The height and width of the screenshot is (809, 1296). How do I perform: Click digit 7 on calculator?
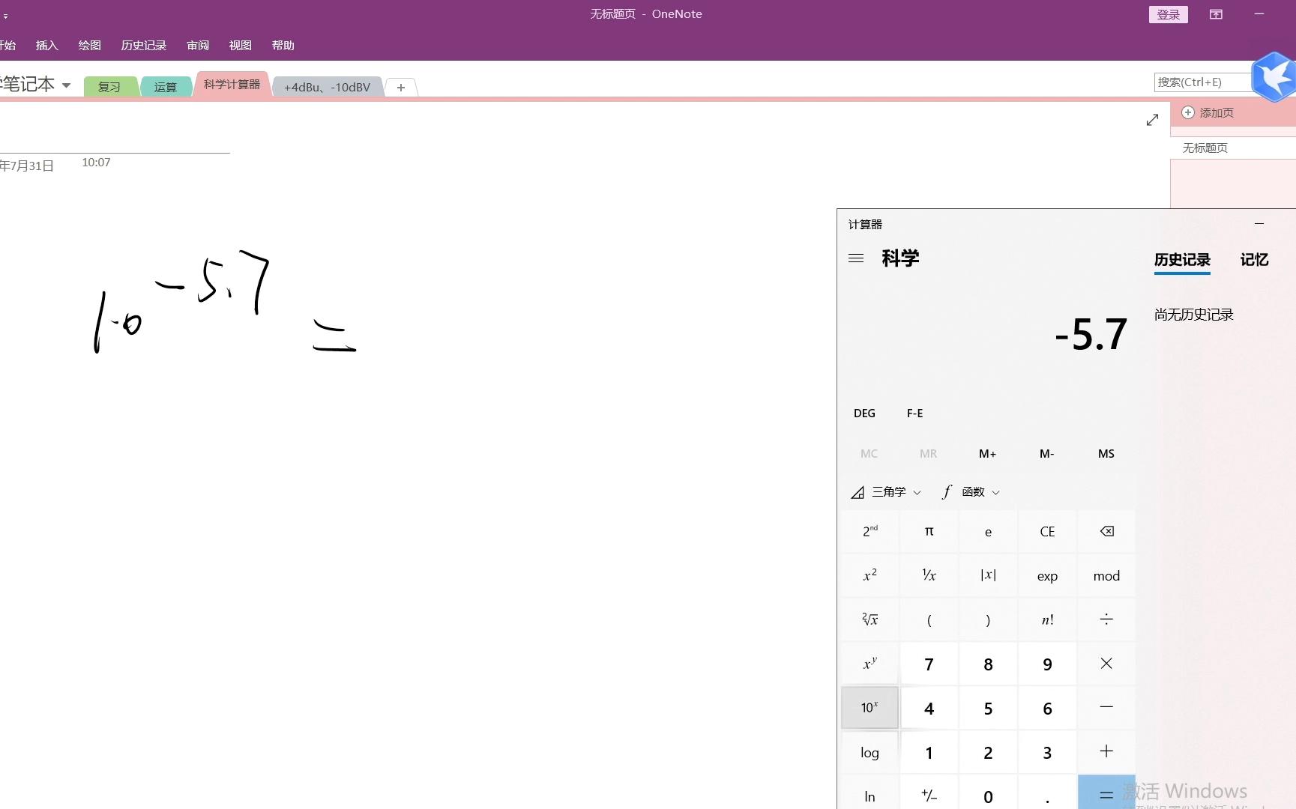(x=929, y=664)
